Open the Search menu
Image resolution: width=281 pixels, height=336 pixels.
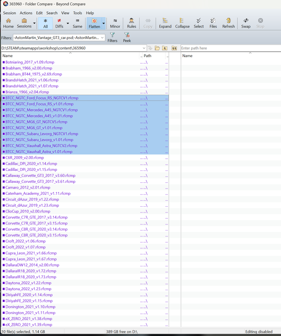click(x=52, y=13)
